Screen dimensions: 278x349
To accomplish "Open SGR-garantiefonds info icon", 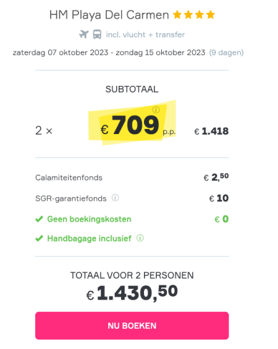I will point(116,198).
